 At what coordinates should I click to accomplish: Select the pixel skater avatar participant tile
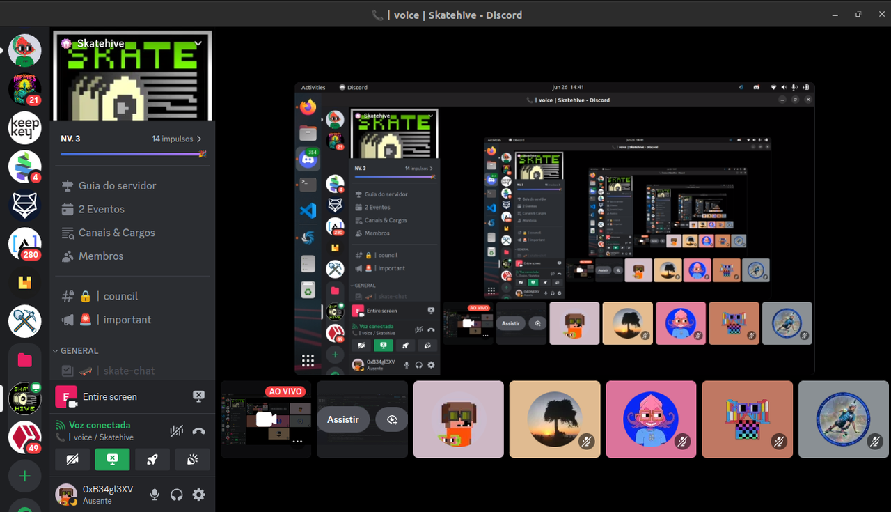click(459, 419)
